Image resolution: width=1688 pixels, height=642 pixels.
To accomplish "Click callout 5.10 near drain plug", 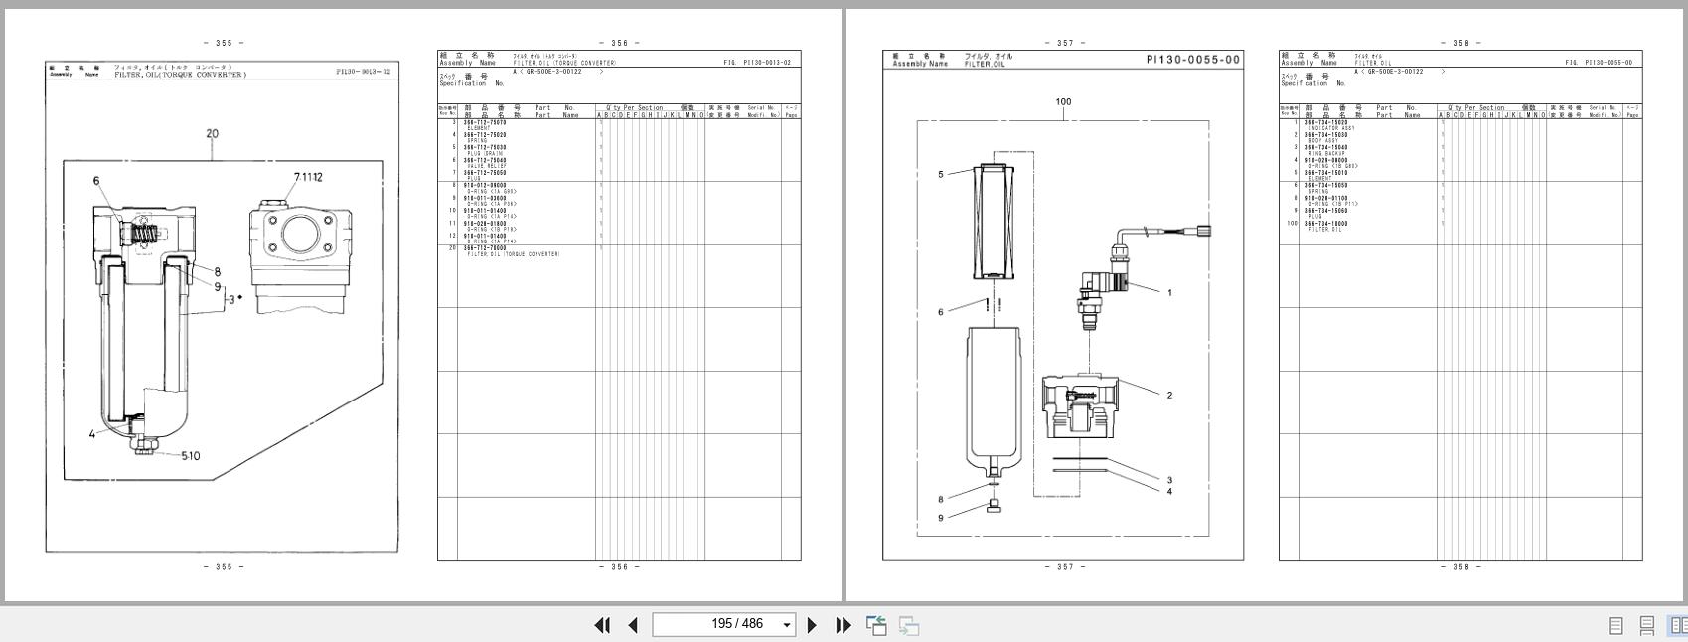I will coord(190,456).
